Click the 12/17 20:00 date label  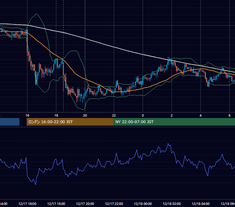(85, 204)
